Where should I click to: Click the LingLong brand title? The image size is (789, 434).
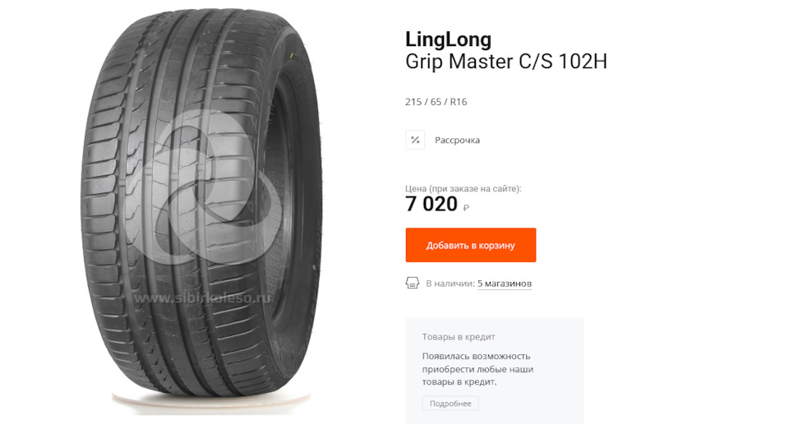pyautogui.click(x=449, y=39)
